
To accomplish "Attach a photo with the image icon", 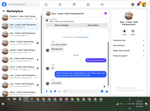I will coord(51,91).
